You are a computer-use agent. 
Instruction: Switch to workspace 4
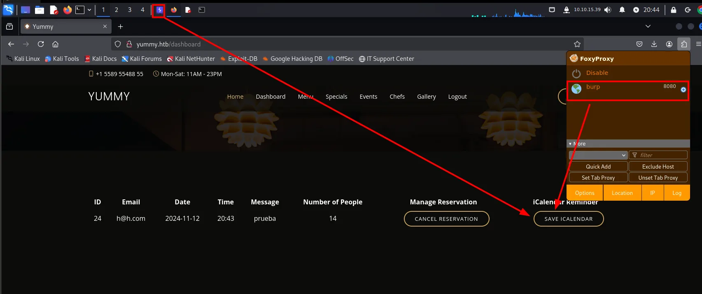click(x=143, y=10)
